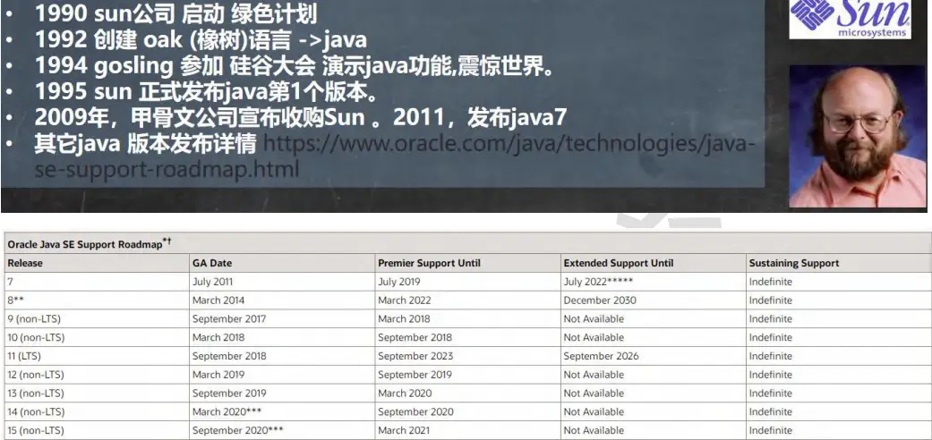Click 'Not Available' in the 9 (non-LTS) row

(x=594, y=319)
